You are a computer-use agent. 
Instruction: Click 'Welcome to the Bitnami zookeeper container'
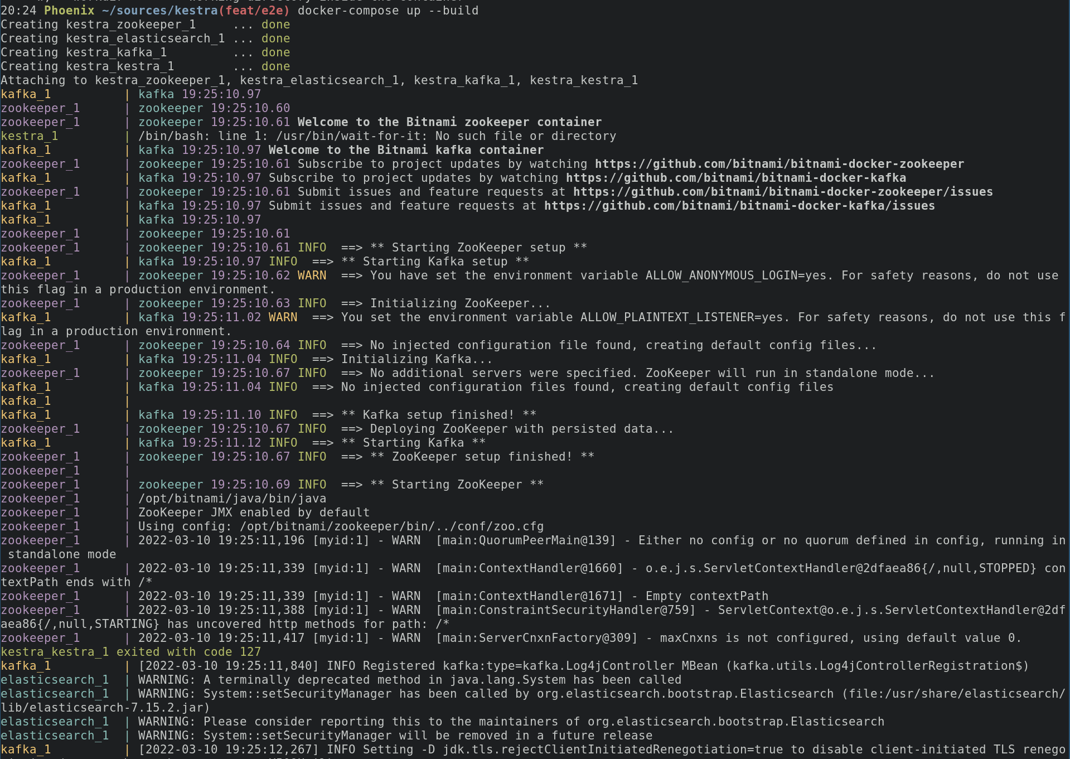pyautogui.click(x=450, y=122)
